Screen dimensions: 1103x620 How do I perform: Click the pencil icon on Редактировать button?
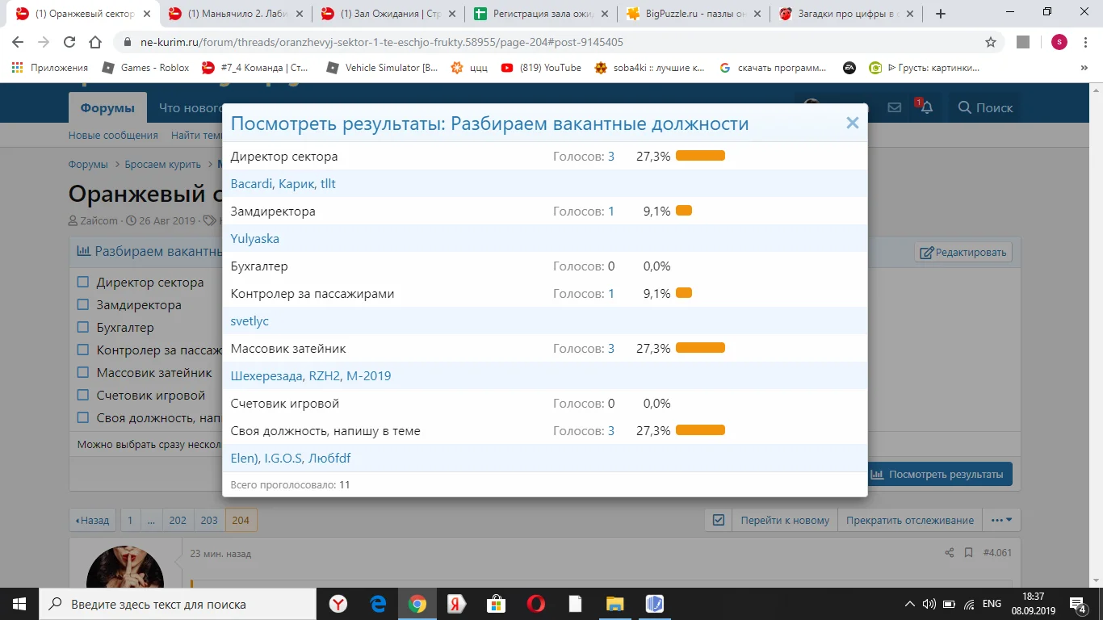pos(925,251)
